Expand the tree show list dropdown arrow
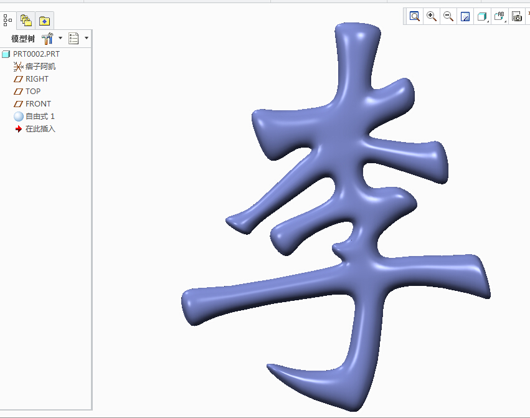This screenshot has width=530, height=418. (87, 38)
